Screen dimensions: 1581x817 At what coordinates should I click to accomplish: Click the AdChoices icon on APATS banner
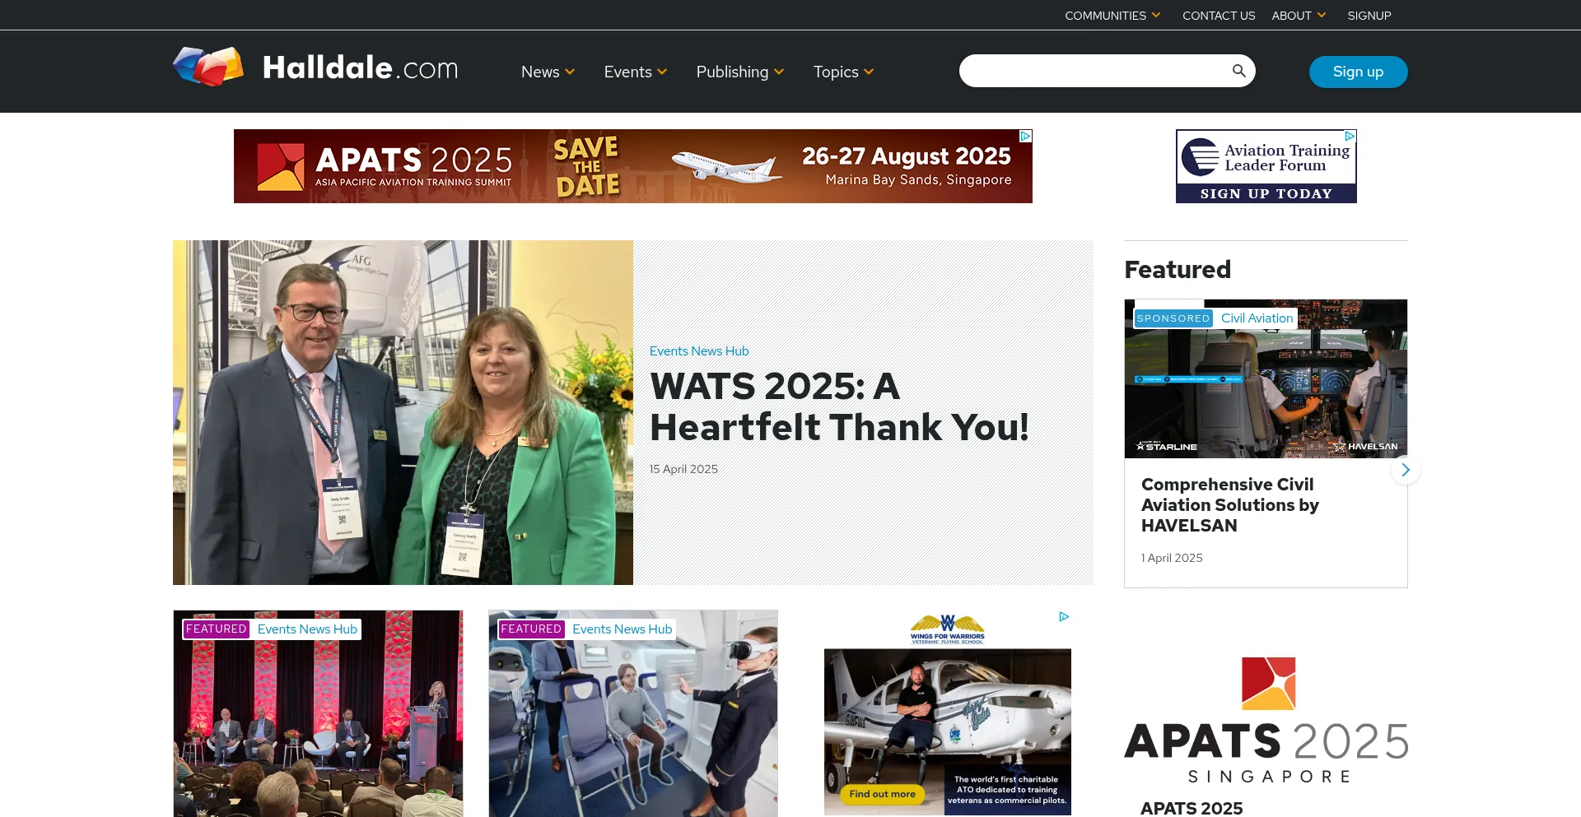click(x=1025, y=137)
